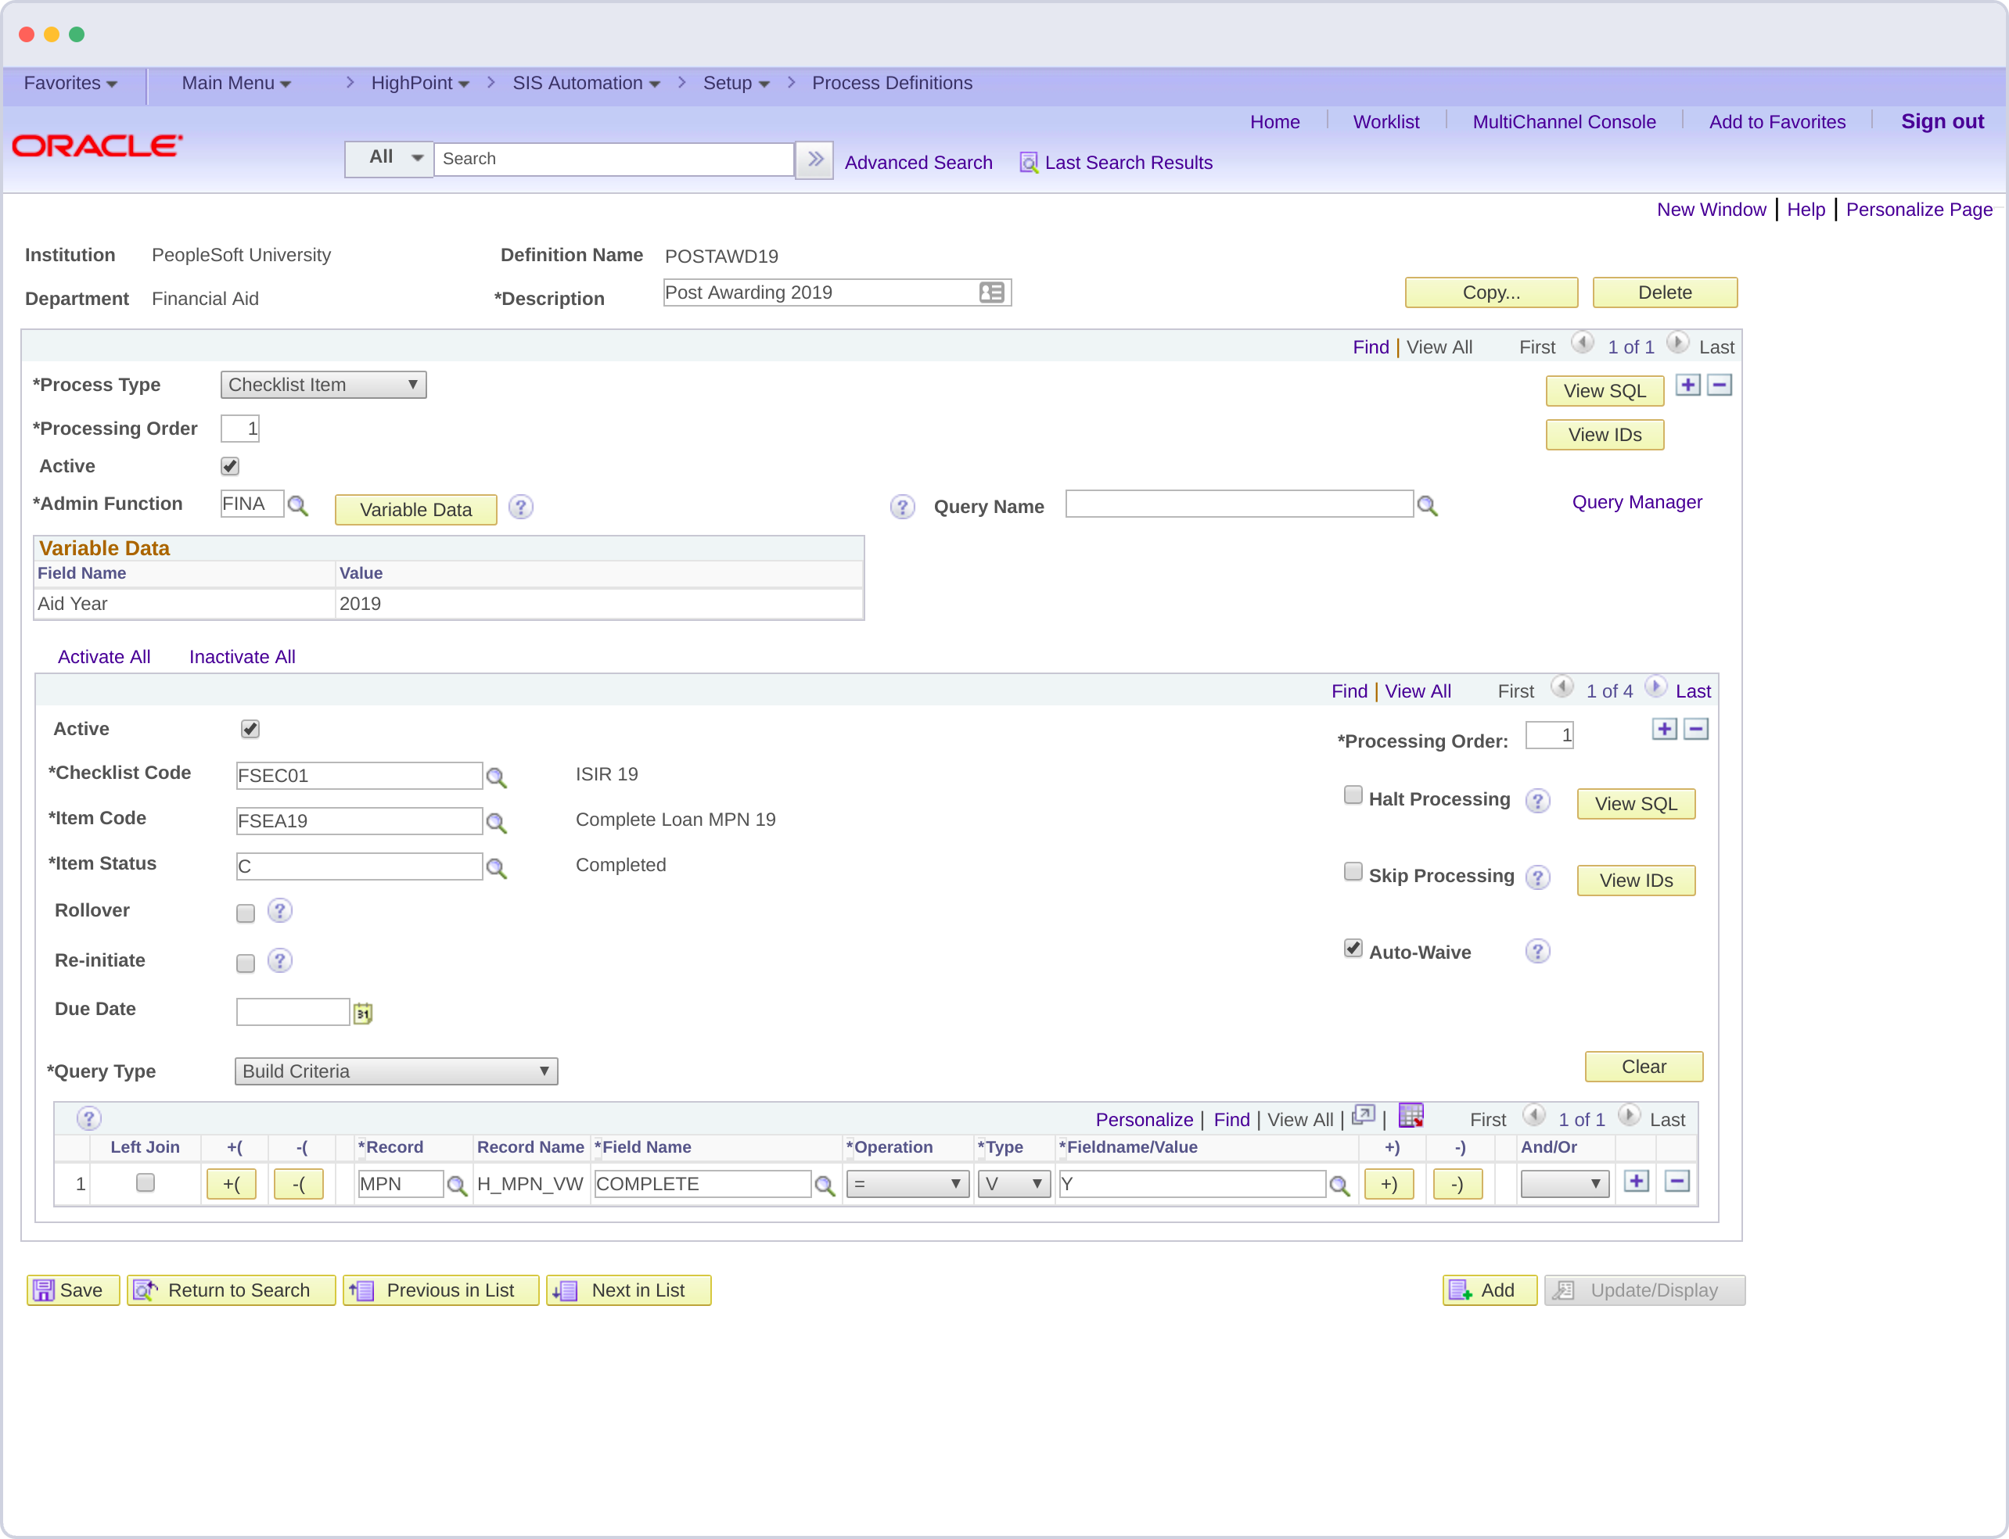Click the Clear button
This screenshot has width=2009, height=1539.
click(x=1644, y=1067)
